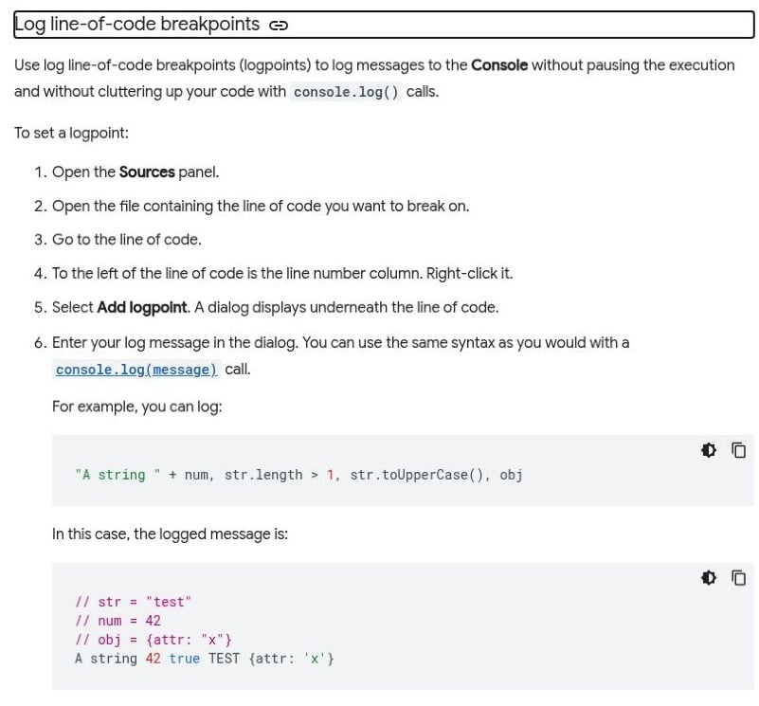Open the console.log(message) link
759x706 pixels.
click(x=136, y=370)
